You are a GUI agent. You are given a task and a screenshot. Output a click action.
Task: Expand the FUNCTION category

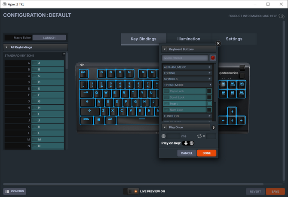pos(187,116)
